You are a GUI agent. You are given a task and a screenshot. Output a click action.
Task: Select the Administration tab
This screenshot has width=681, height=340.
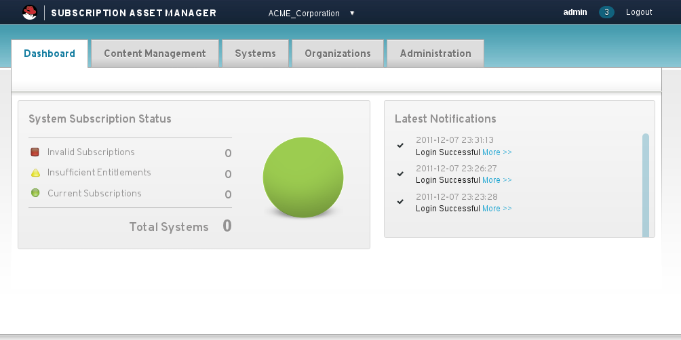(x=435, y=54)
